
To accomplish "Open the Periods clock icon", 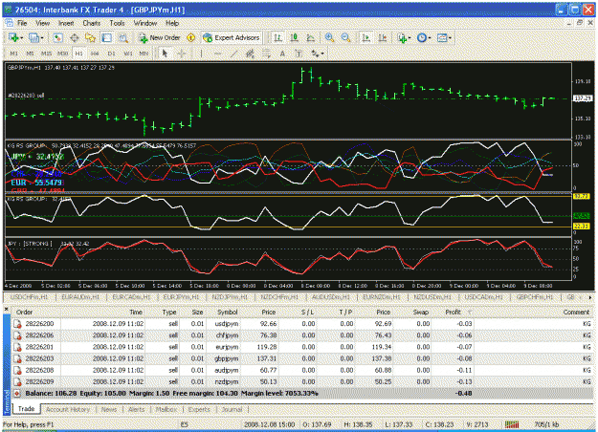I will tap(421, 37).
